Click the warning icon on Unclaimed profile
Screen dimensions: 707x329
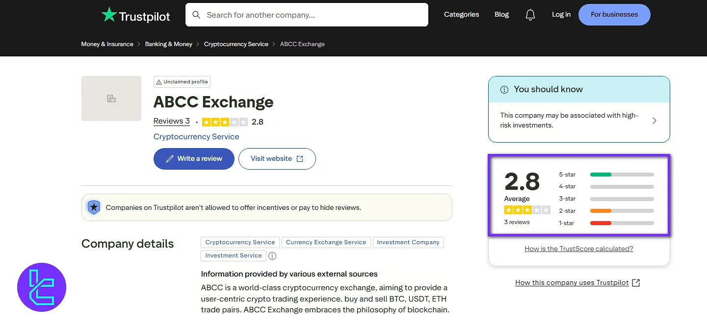point(160,81)
